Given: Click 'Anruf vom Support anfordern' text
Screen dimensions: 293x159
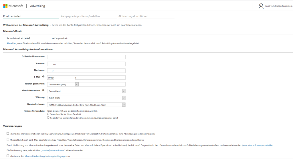Looking at the screenshot, I should (278, 6).
